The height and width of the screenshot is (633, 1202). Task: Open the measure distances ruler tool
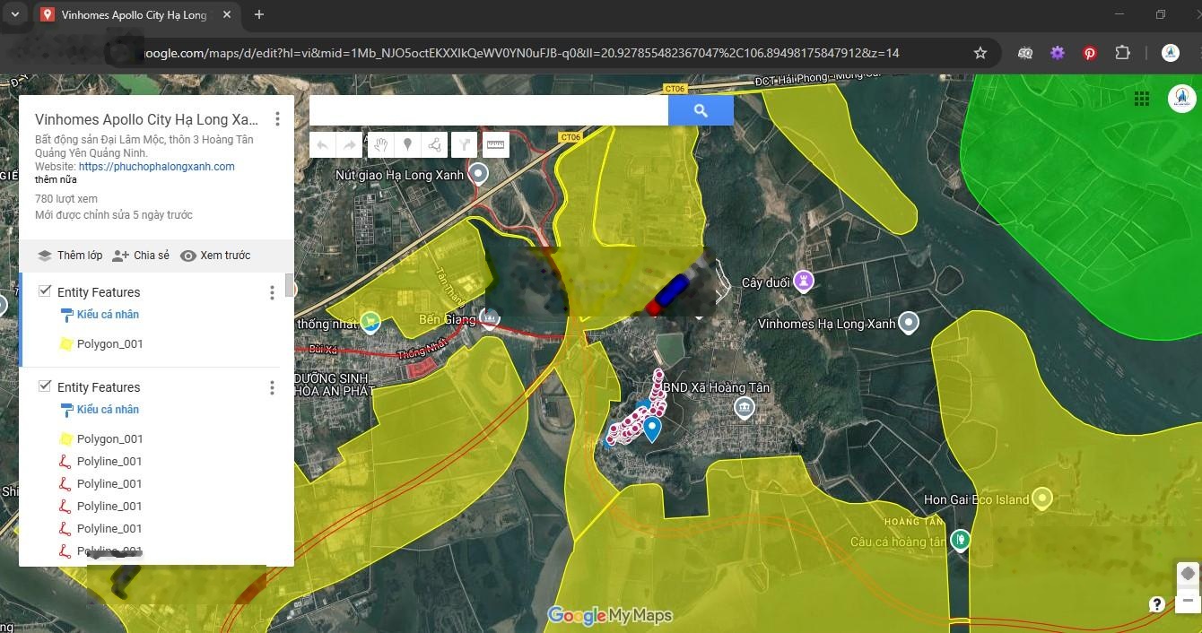pos(495,145)
